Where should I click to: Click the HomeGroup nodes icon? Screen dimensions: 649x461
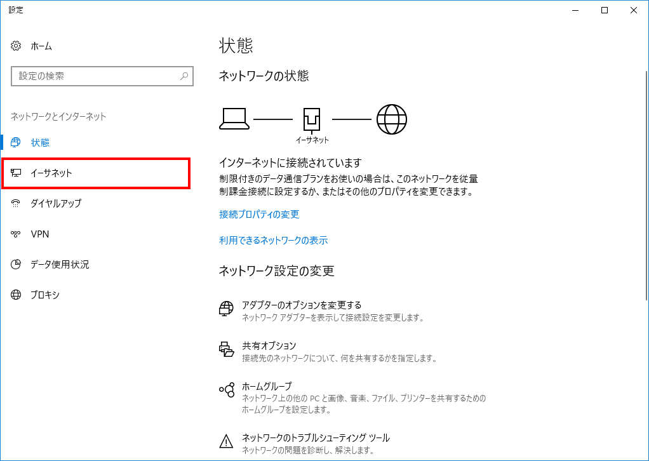coord(227,389)
